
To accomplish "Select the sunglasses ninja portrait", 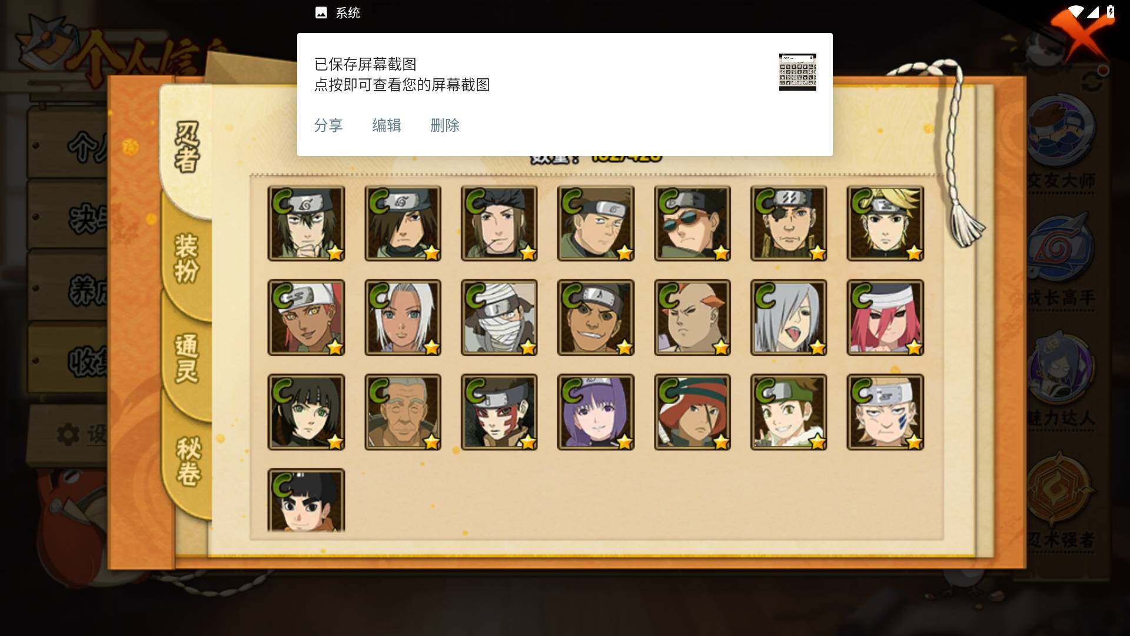I will tap(692, 223).
